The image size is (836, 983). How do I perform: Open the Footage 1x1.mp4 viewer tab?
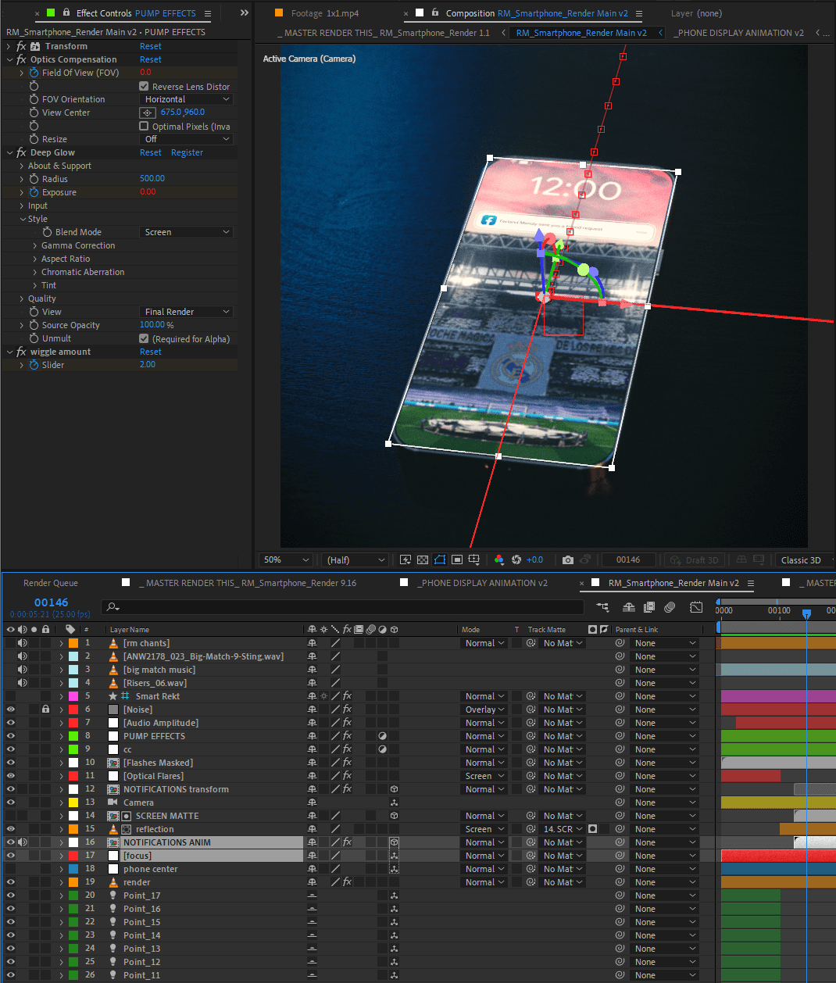(323, 13)
